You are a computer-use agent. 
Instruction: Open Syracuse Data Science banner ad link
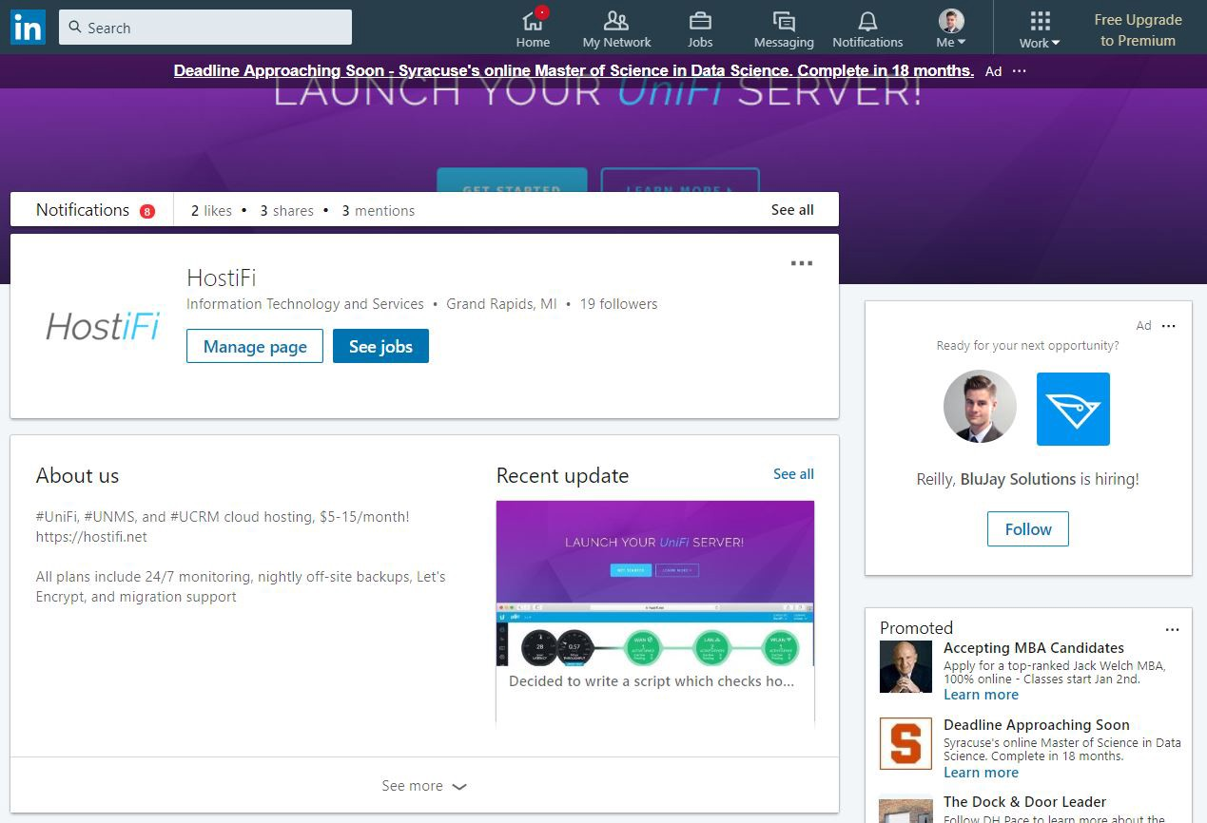(574, 70)
